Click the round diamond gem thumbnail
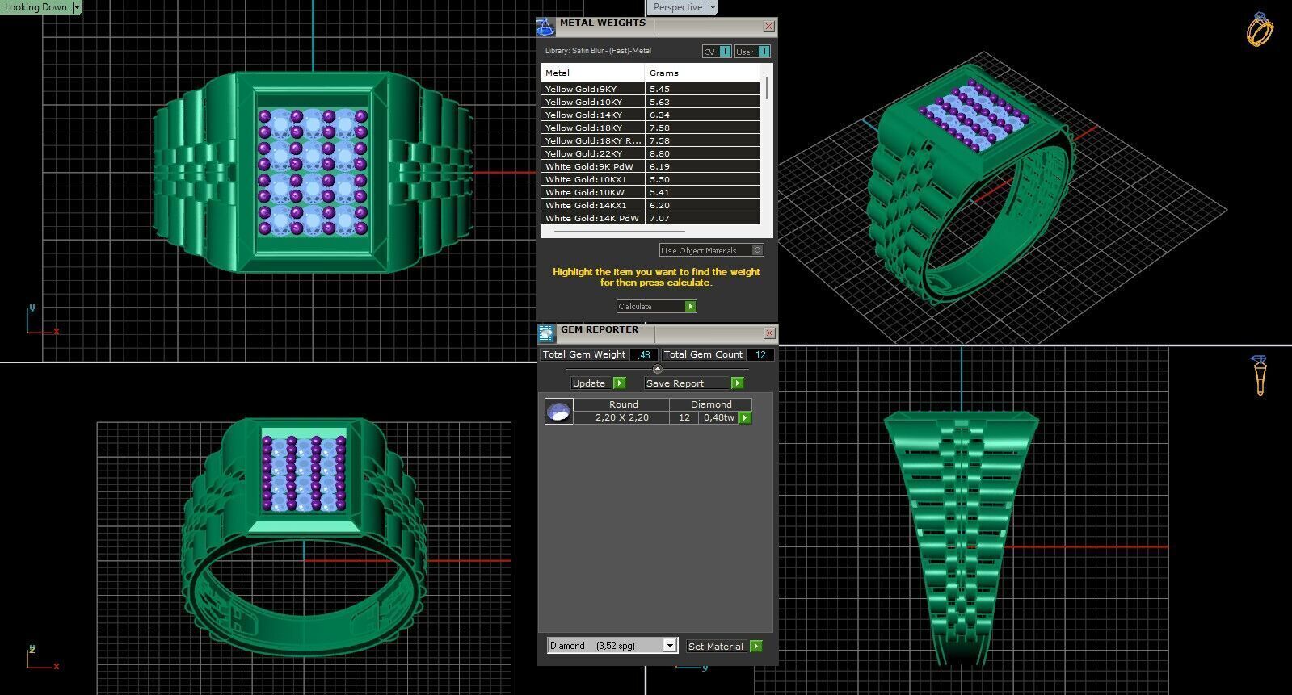Viewport: 1292px width, 695px height. tap(558, 412)
